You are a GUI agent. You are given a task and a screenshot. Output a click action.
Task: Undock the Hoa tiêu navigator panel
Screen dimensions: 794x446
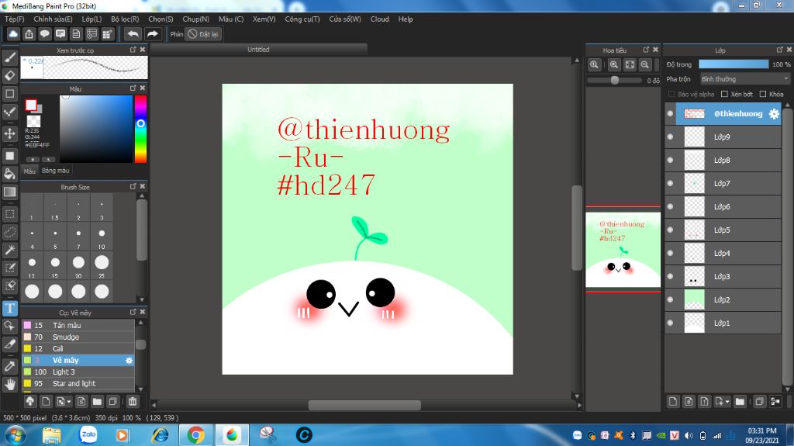[646, 50]
